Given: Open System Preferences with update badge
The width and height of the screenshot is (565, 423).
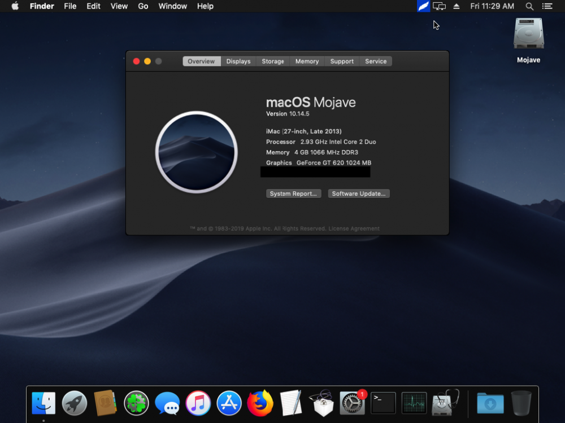Looking at the screenshot, I should coord(353,403).
